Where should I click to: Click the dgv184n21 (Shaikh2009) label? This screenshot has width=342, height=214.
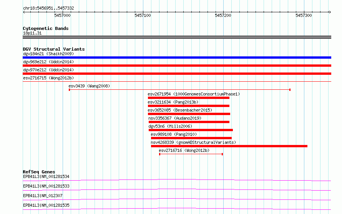click(48, 54)
